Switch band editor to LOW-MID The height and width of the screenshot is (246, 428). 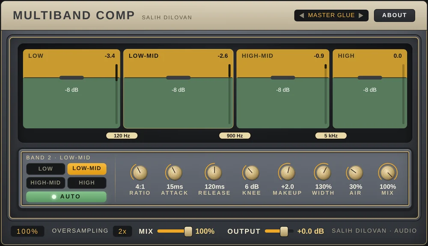(x=87, y=169)
